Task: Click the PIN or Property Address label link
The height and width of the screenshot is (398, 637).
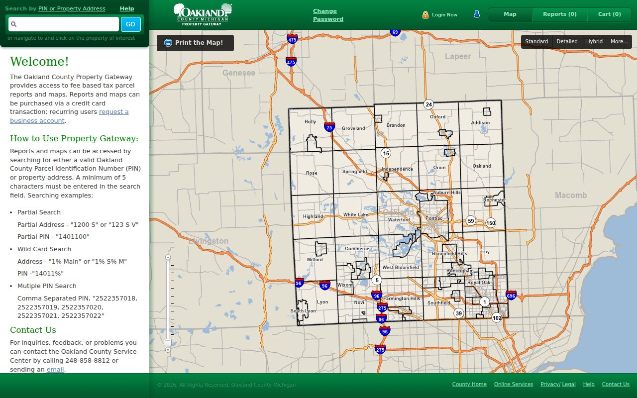Action: click(x=72, y=8)
